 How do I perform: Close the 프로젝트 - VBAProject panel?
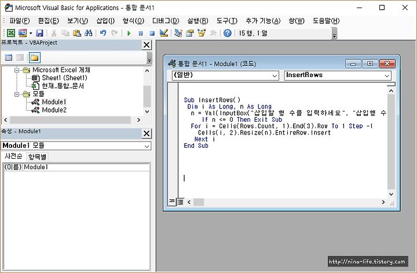point(147,45)
